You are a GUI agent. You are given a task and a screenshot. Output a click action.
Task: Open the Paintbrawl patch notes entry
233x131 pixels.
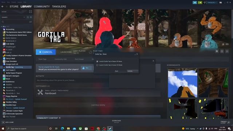pyautogui.click(x=98, y=92)
